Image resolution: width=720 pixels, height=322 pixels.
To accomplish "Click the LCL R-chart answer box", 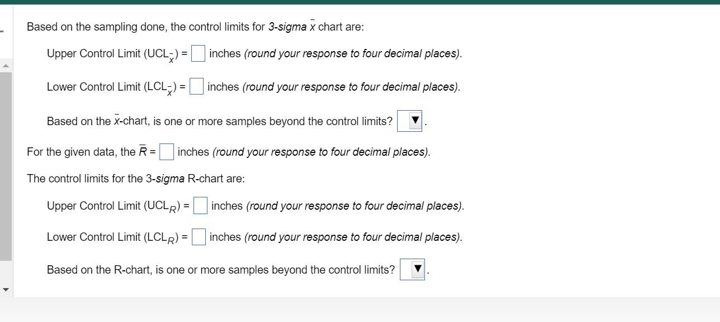I will tap(200, 236).
